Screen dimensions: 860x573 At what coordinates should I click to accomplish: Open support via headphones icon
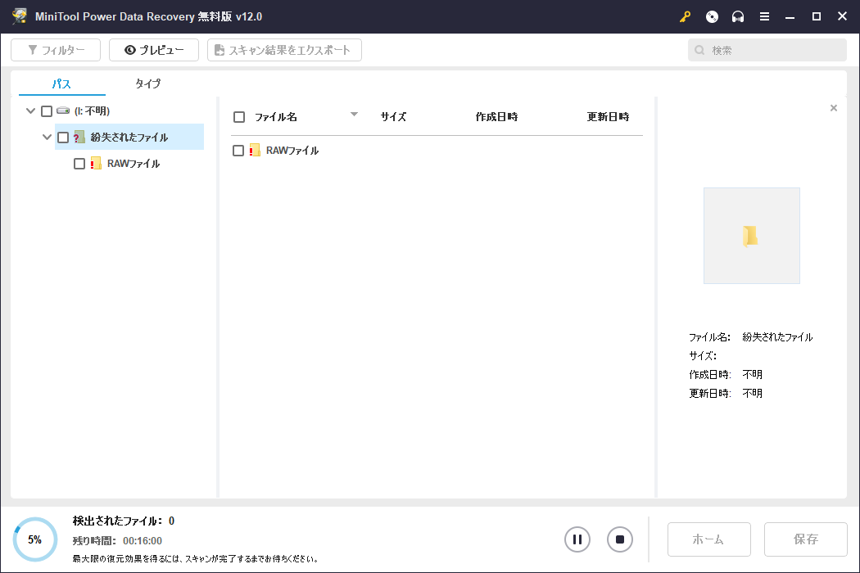coord(738,16)
